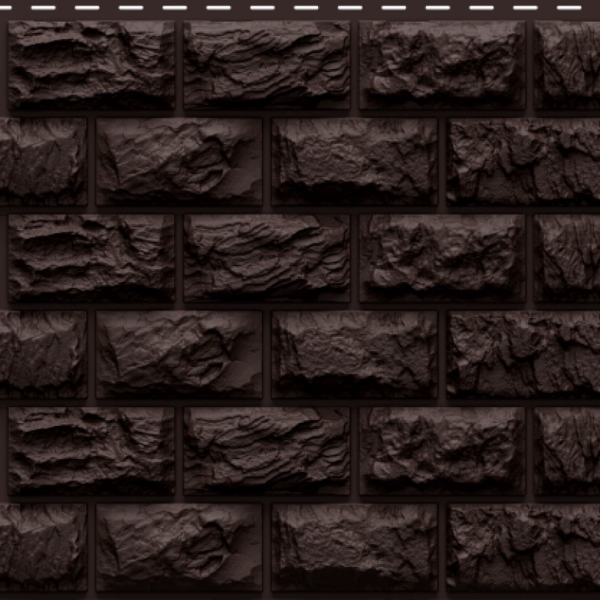Click the cut-off brick ending the top row
The width and height of the screenshot is (600, 600).
568,64
